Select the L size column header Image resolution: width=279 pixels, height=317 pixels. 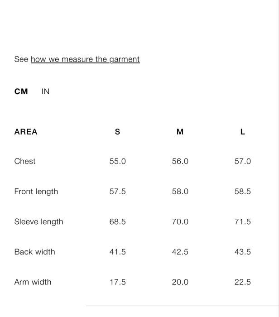click(243, 132)
